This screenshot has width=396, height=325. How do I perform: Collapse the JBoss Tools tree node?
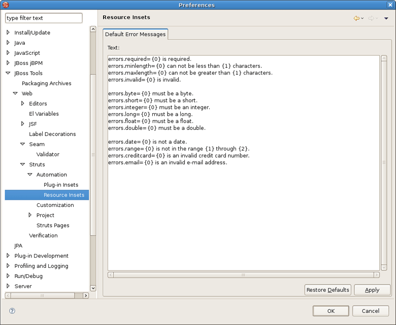(x=8, y=73)
